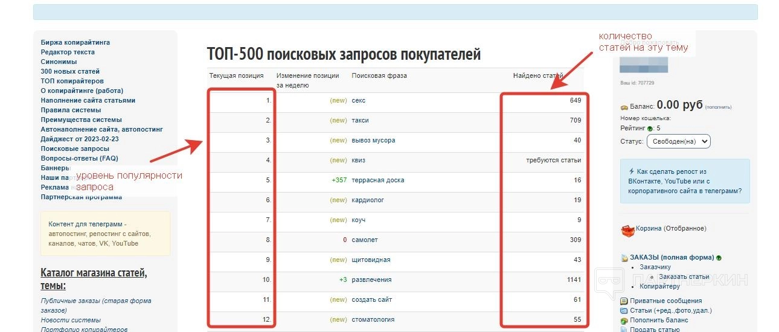
Task: Open Вопросы-ответы (FAQ)
Action: pyautogui.click(x=80, y=158)
